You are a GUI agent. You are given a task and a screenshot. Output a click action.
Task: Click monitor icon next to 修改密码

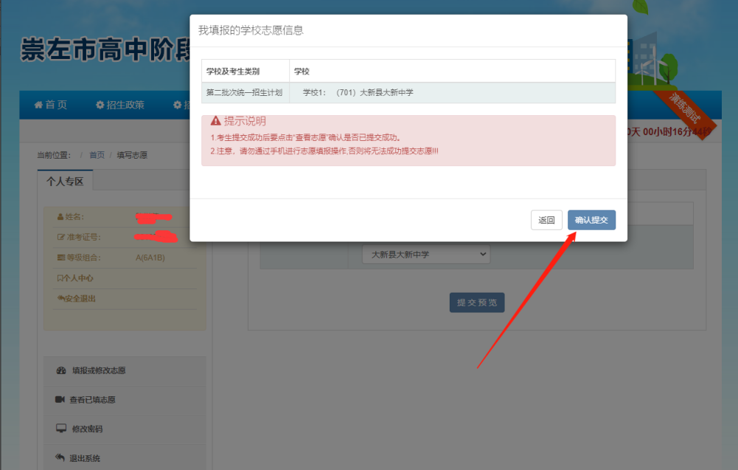click(60, 429)
